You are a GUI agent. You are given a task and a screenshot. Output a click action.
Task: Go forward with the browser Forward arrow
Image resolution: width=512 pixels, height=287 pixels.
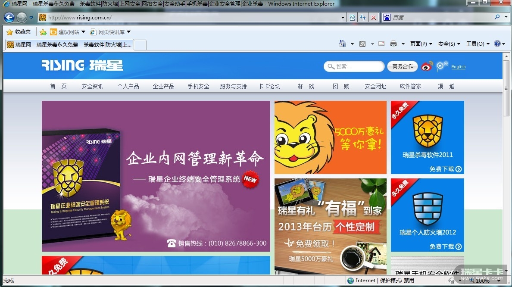[x=22, y=17]
